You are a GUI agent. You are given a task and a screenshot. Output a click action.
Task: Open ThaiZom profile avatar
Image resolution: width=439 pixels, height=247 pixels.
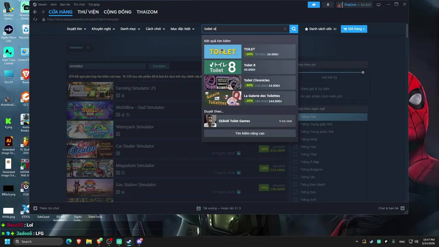(340, 4)
